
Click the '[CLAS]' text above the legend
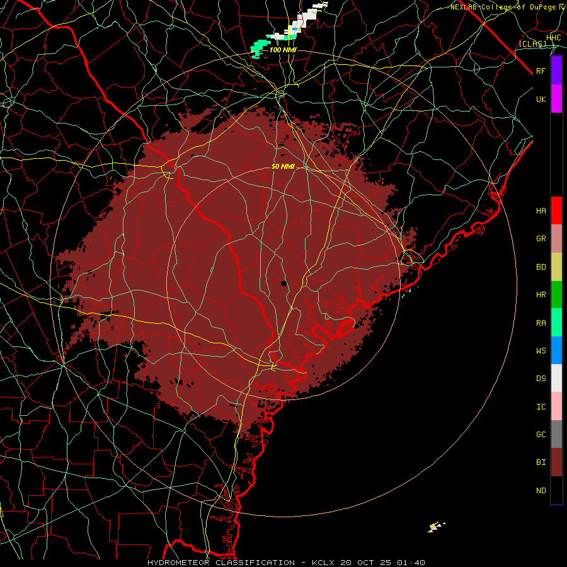point(532,43)
